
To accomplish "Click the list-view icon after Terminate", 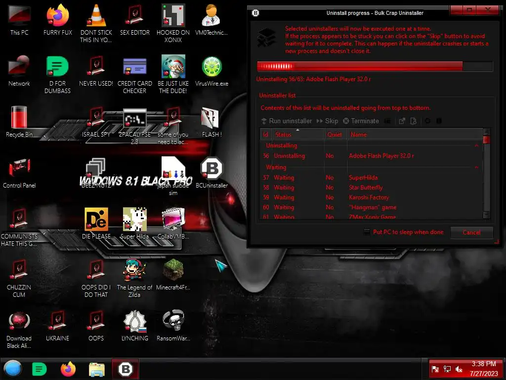I will 387,121.
